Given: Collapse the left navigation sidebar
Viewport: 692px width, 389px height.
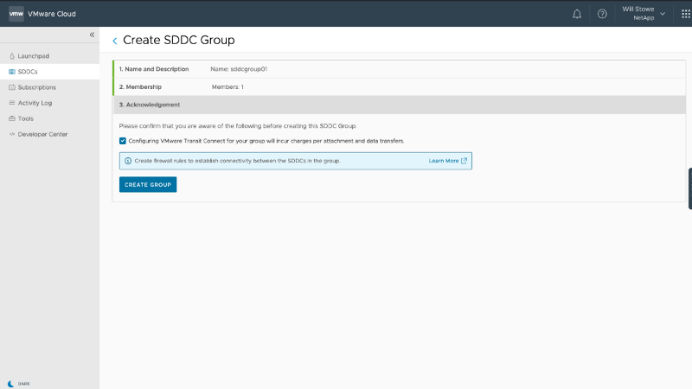Looking at the screenshot, I should [x=93, y=35].
